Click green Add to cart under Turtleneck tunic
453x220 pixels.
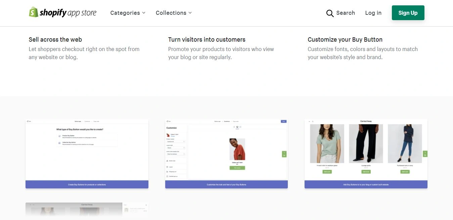click(x=405, y=172)
